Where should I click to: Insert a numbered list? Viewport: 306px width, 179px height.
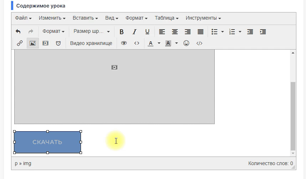pos(232,32)
